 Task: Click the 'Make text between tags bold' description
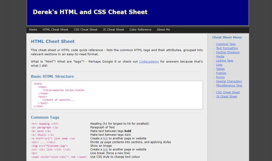(x=111, y=131)
